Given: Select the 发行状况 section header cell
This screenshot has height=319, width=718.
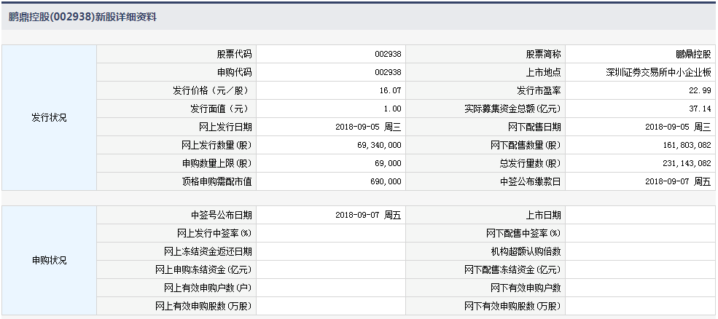Looking at the screenshot, I should (x=49, y=117).
